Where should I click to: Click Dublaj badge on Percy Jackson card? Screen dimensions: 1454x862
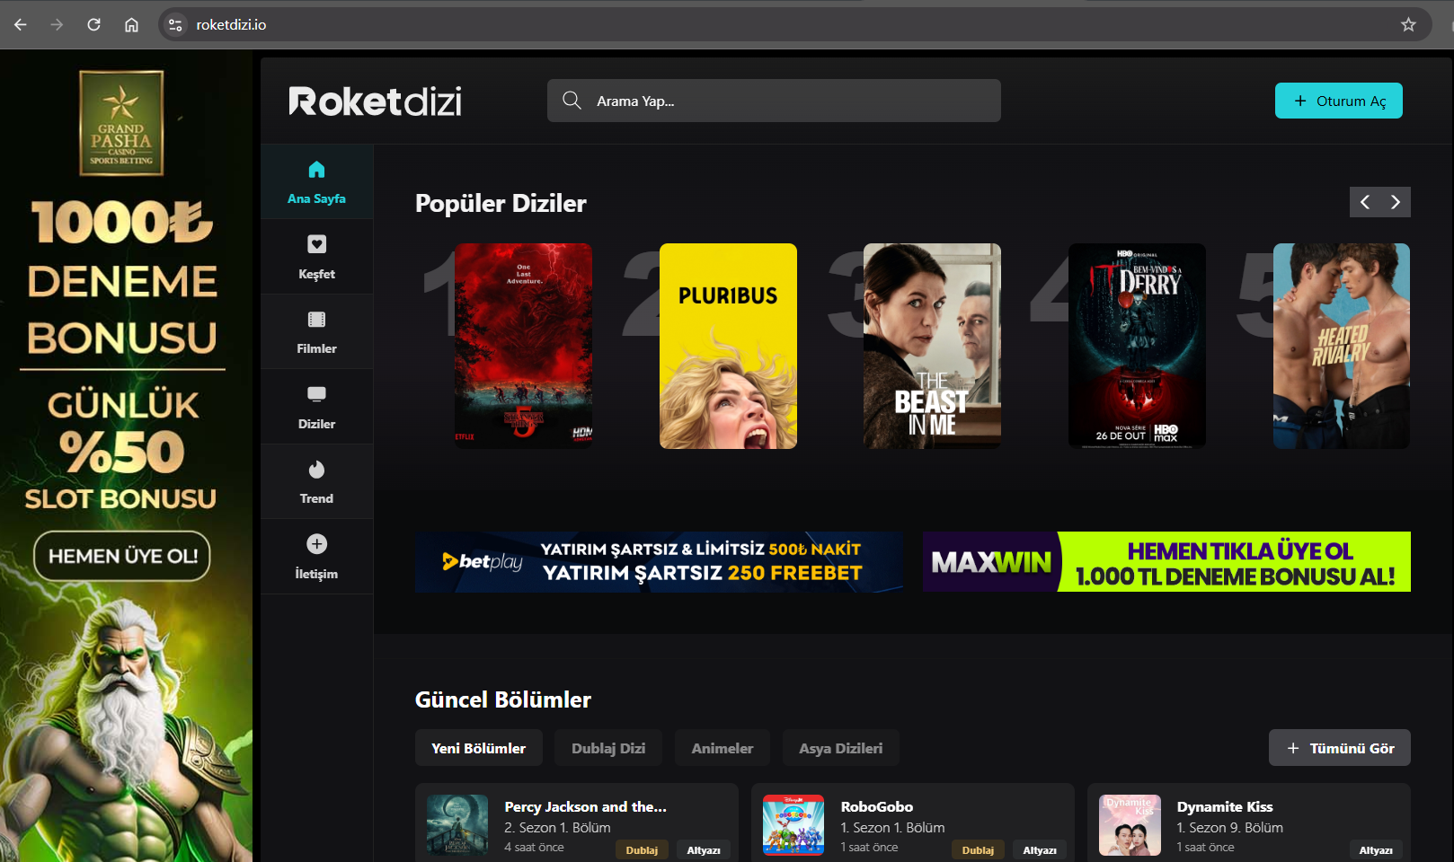tap(642, 849)
